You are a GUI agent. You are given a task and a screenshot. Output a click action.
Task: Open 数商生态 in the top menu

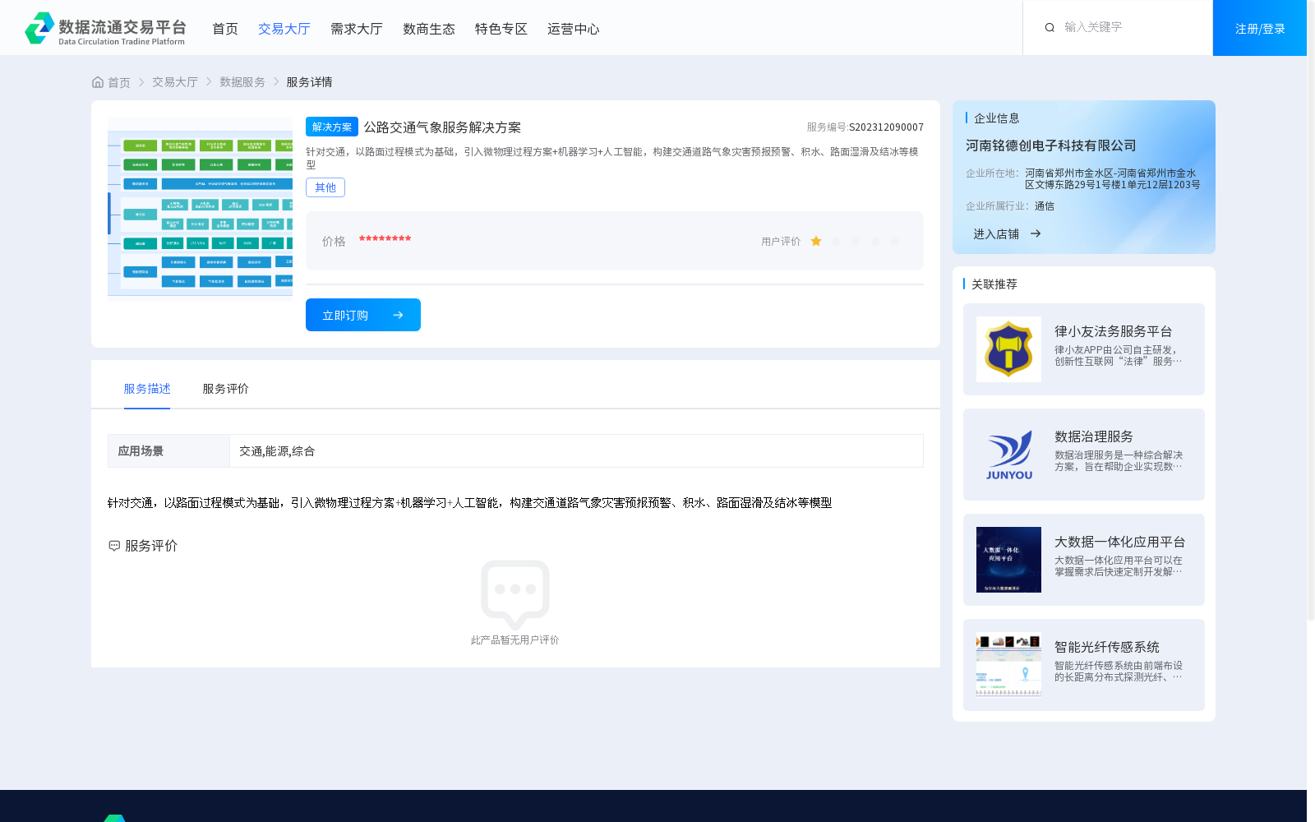coord(429,29)
